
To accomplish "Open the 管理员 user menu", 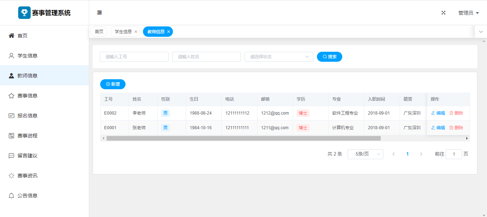I will (468, 13).
